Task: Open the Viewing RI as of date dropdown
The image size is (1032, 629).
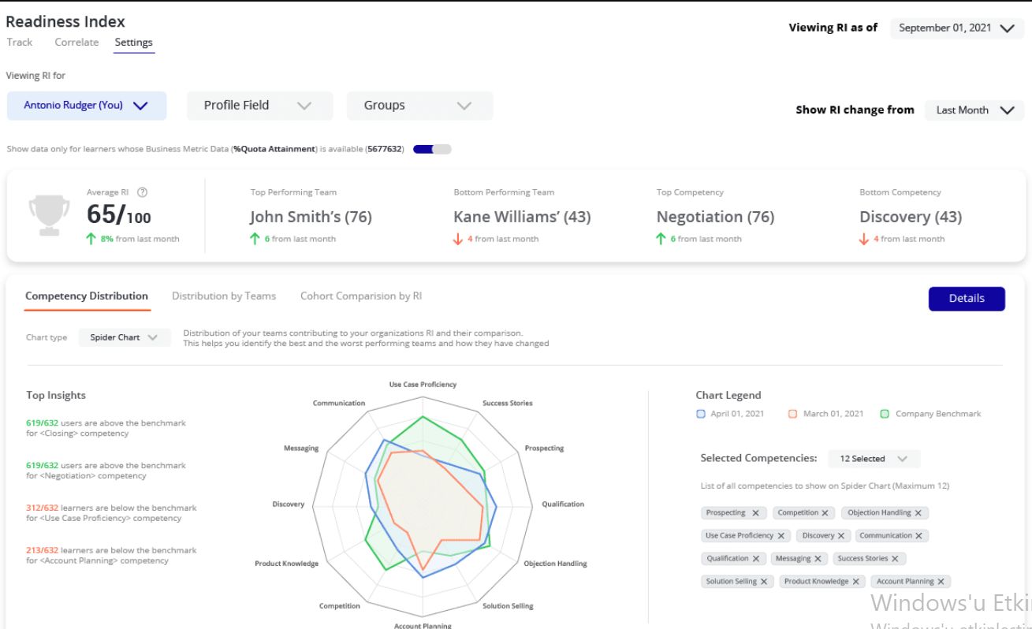Action: click(x=956, y=28)
